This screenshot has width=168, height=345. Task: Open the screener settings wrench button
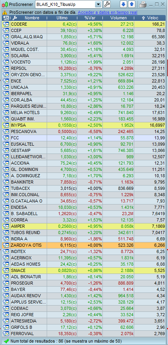pyautogui.click(x=107, y=4)
